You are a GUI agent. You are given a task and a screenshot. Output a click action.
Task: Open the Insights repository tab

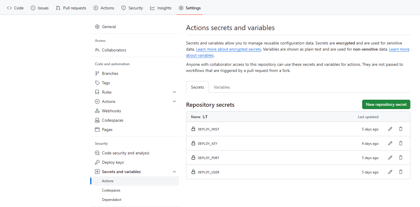pos(161,8)
